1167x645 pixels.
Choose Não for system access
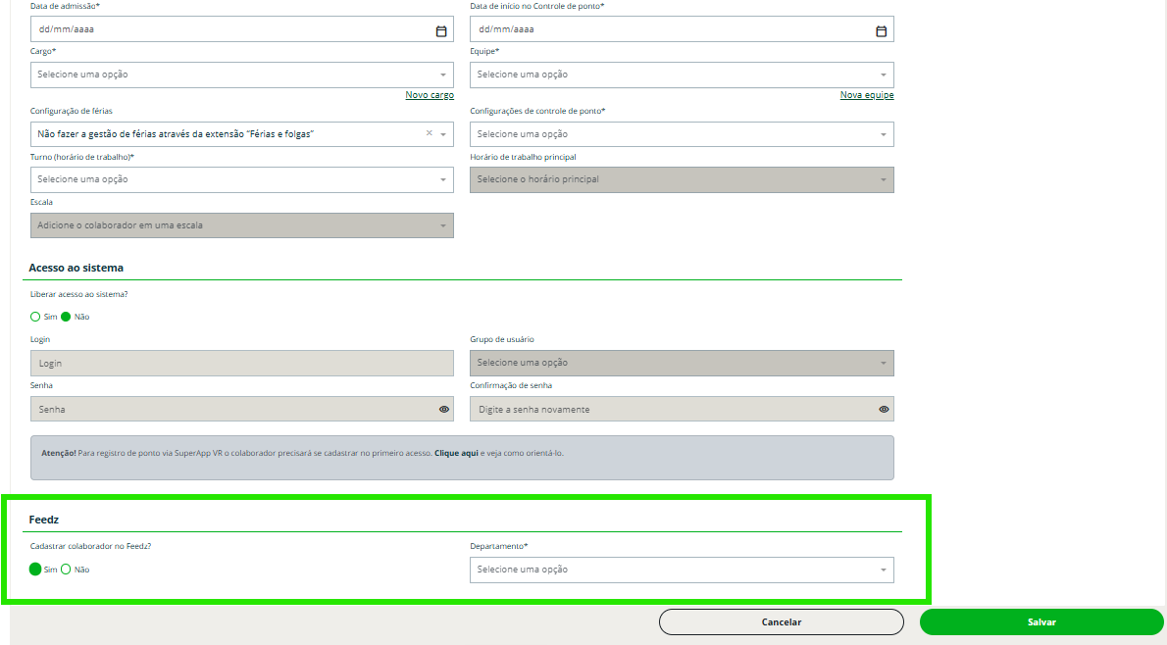click(67, 317)
